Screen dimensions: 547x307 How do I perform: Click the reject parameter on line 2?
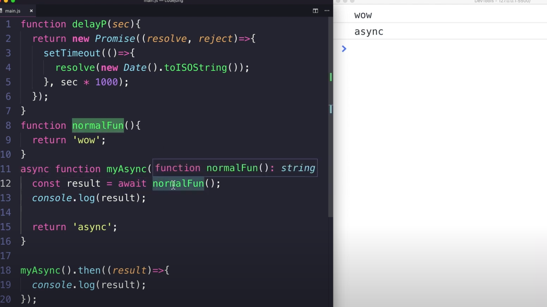[x=215, y=39]
